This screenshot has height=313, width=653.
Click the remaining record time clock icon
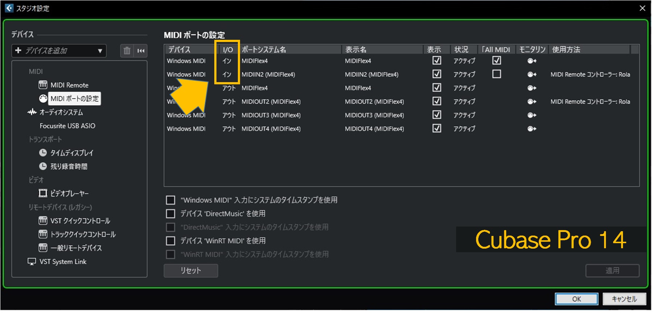(43, 166)
